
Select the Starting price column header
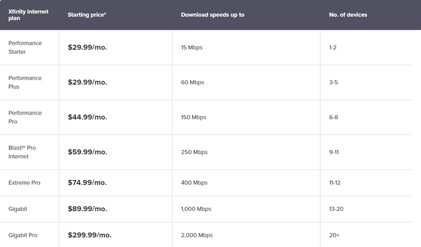pyautogui.click(x=87, y=14)
